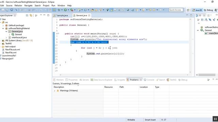Open the Refactor menu
Image resolution: width=218 pixels, height=122 pixels.
coord(18,5)
